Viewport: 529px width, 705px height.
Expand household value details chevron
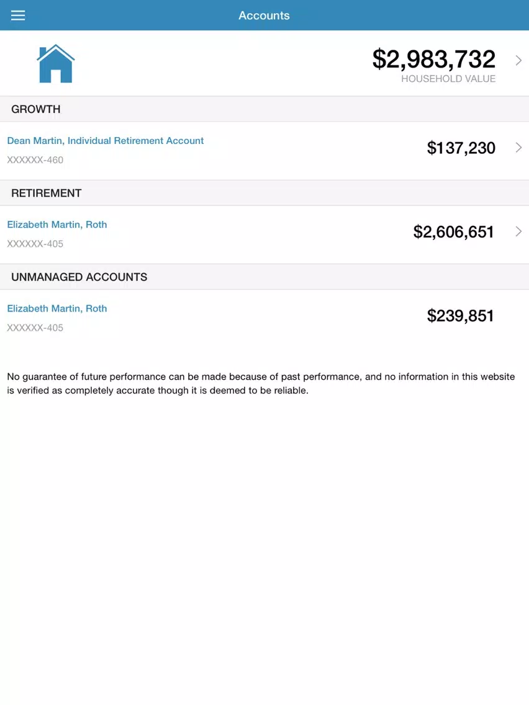pyautogui.click(x=518, y=60)
